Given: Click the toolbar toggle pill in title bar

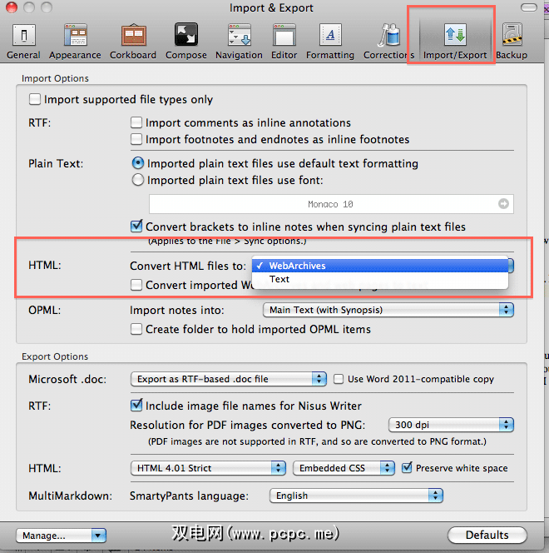Looking at the screenshot, I should click(528, 7).
